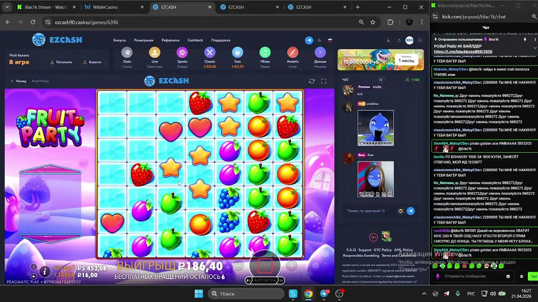This screenshot has width=538, height=302.
Task: Switch РУС keyboard language in tray
Action: pos(472,294)
